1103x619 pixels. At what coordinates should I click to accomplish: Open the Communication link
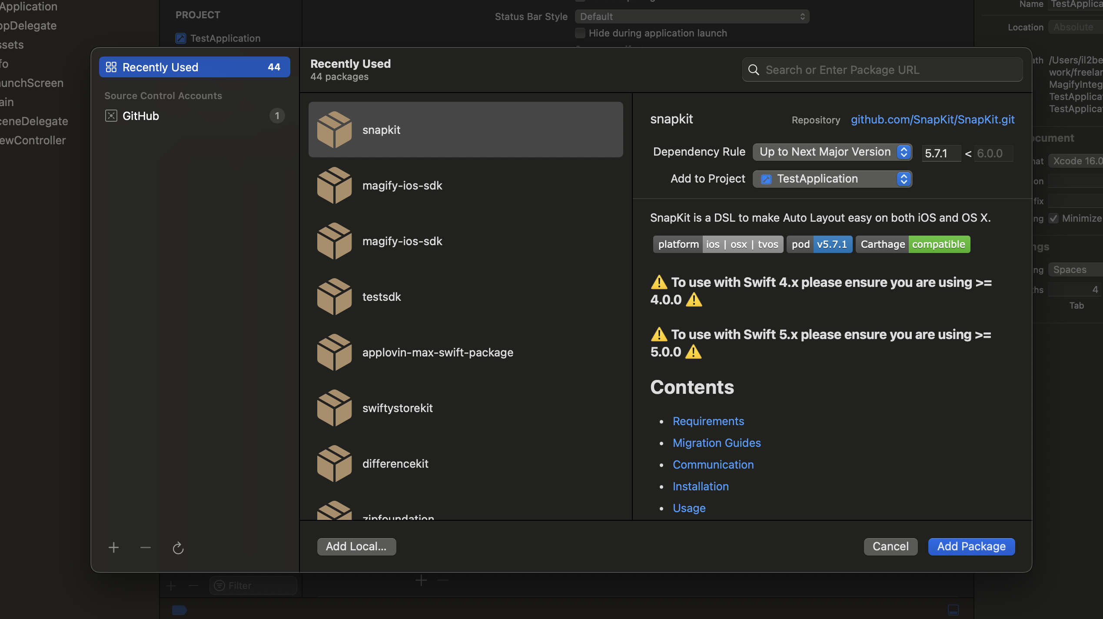pyautogui.click(x=713, y=465)
